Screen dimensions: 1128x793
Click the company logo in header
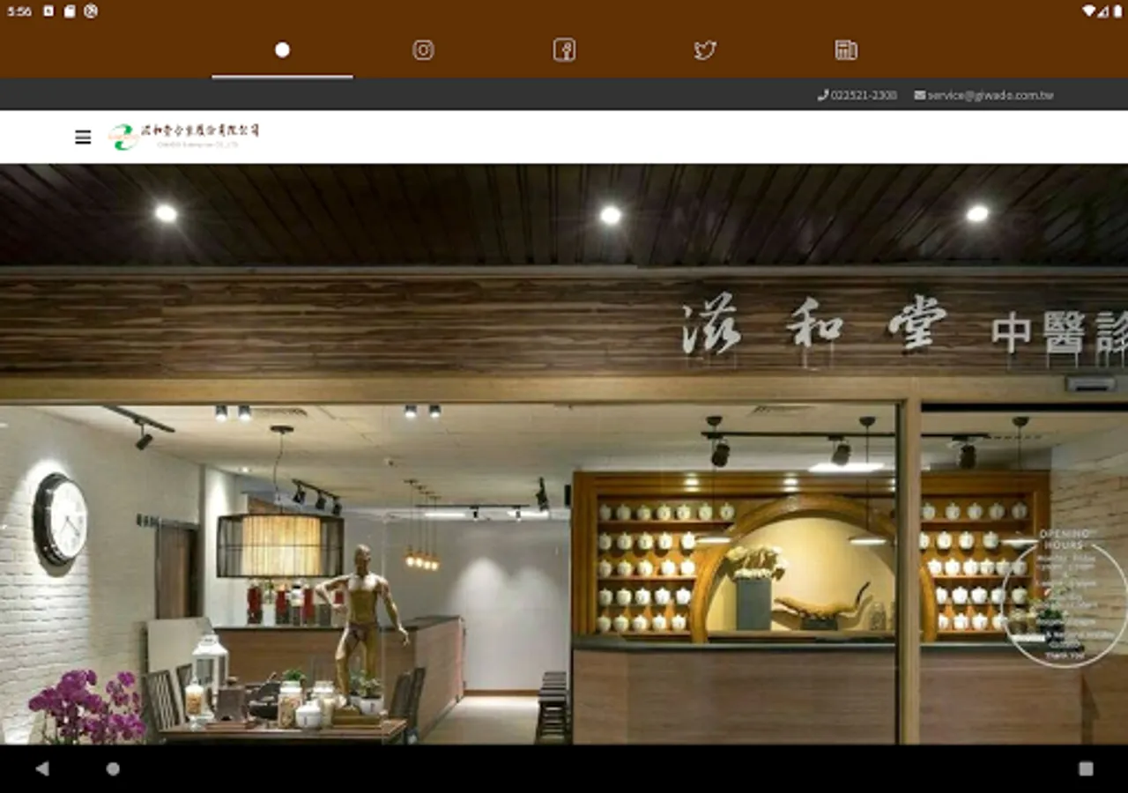[x=184, y=136]
